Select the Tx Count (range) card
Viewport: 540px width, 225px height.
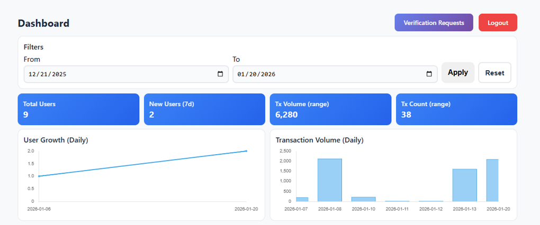pyautogui.click(x=457, y=109)
